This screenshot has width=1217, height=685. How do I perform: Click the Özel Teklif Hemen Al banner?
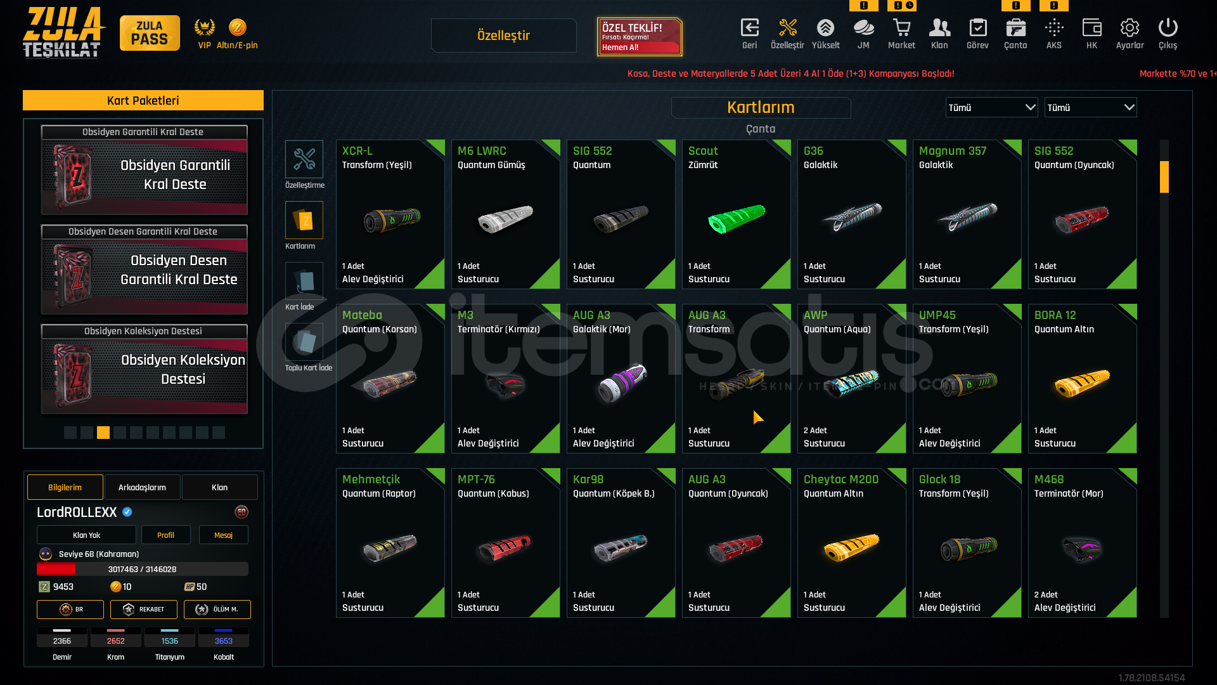coord(640,37)
